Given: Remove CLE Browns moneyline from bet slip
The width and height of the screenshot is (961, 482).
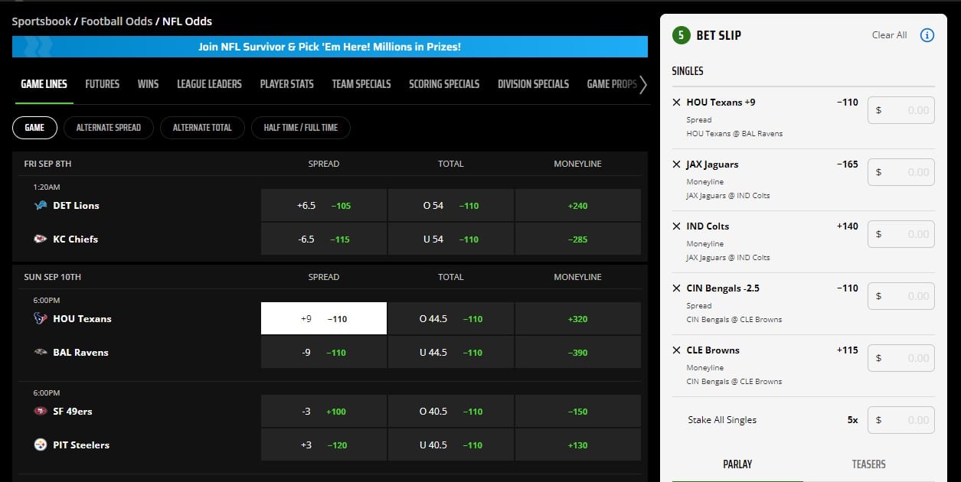Looking at the screenshot, I should (676, 350).
